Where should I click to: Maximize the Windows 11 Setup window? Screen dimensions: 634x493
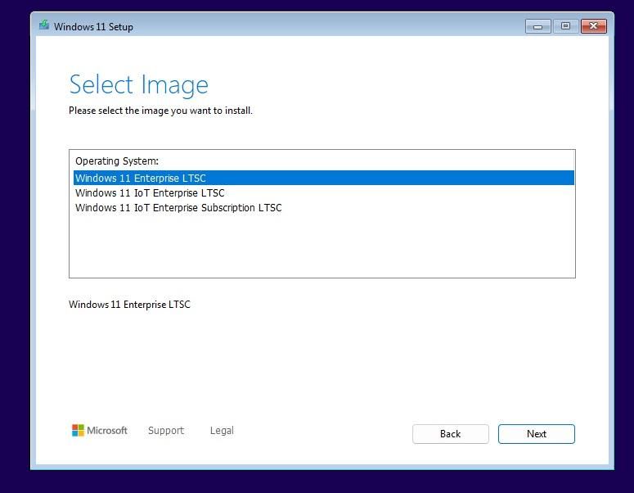tap(565, 26)
